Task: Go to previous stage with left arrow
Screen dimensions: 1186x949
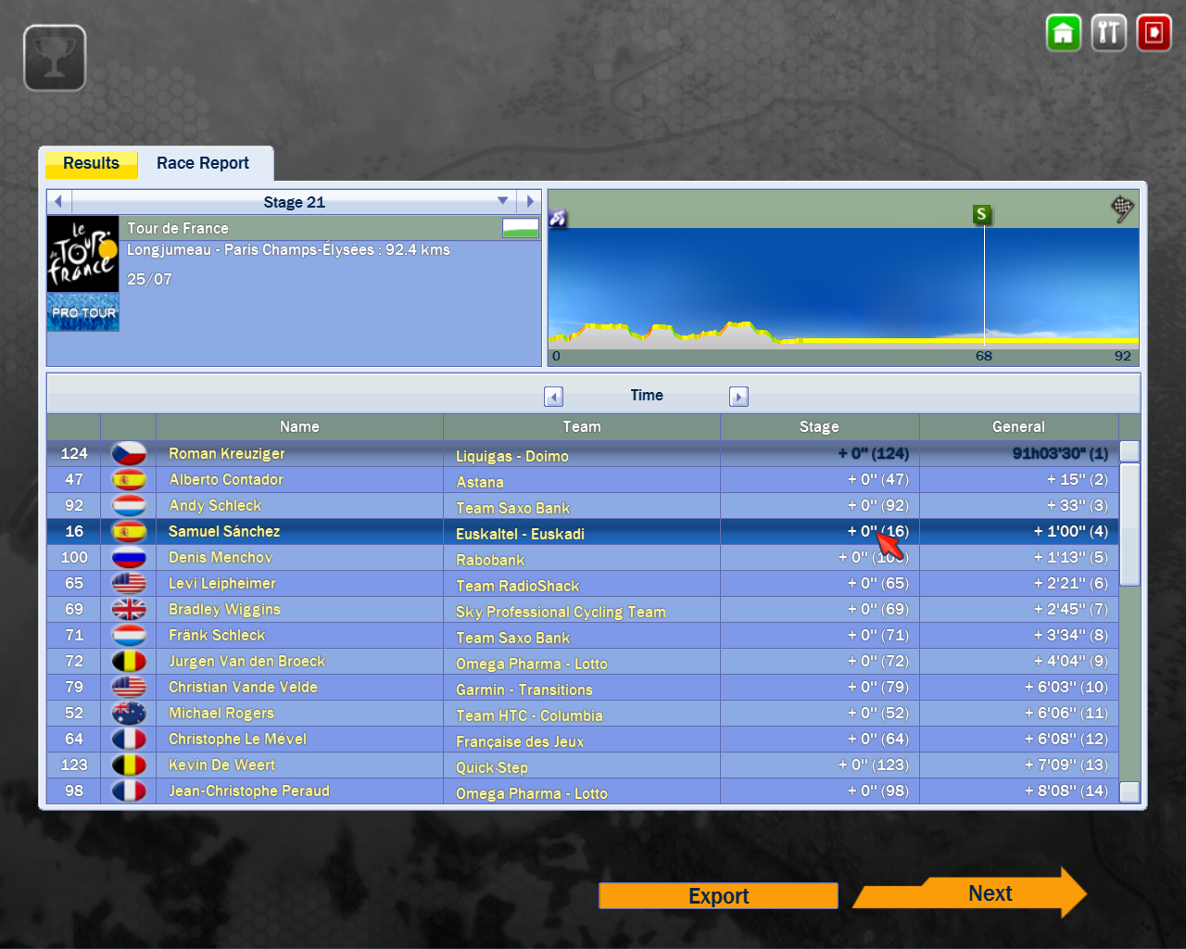Action: [58, 201]
